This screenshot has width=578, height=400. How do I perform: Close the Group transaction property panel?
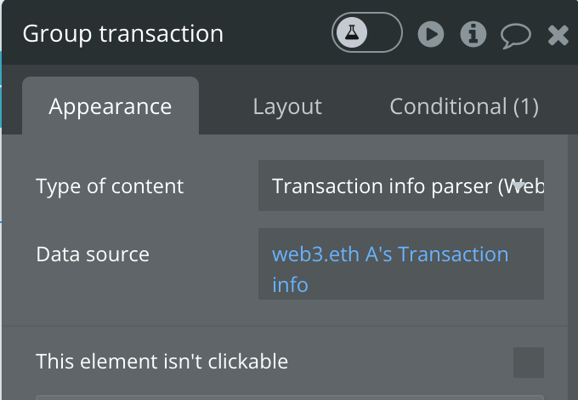pyautogui.click(x=558, y=36)
